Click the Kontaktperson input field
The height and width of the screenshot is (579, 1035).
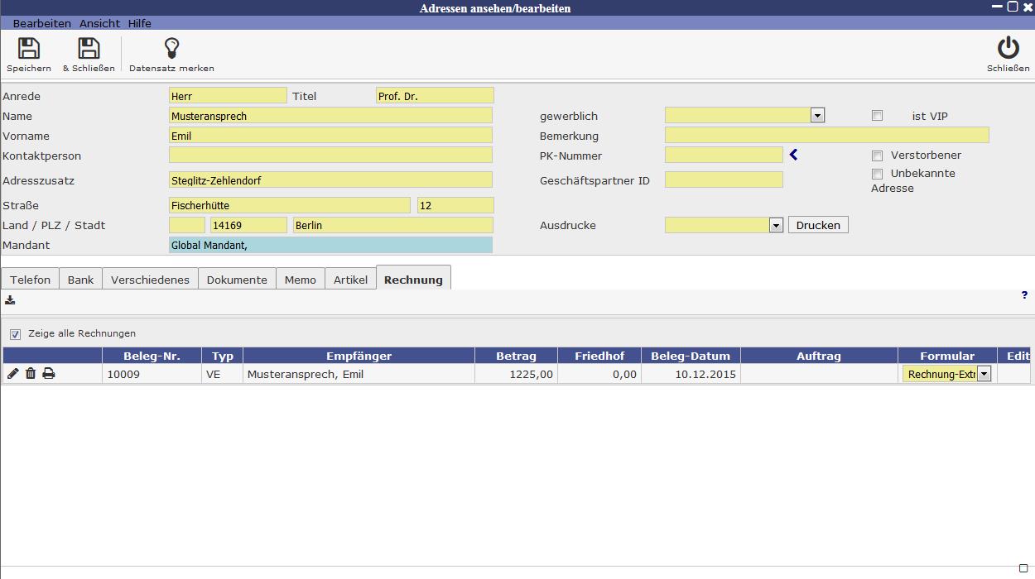(x=330, y=156)
